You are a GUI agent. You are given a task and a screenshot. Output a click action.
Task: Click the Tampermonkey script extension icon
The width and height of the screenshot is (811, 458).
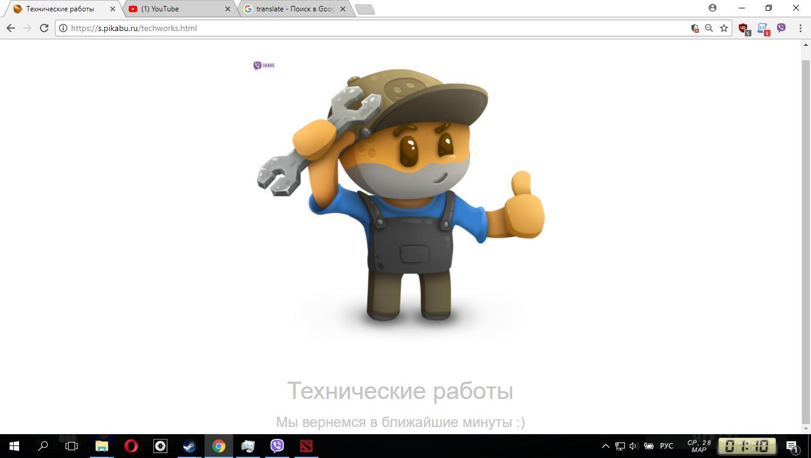762,28
